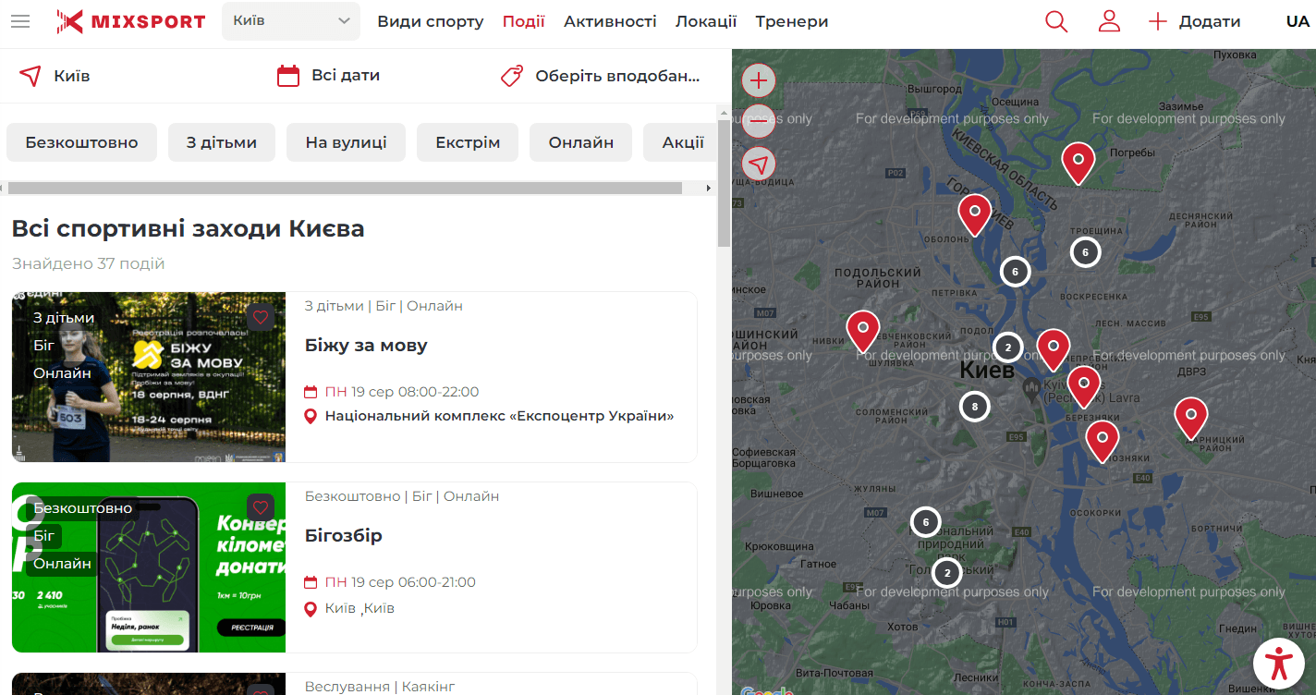
Task: Open the user profile icon
Action: pyautogui.click(x=1109, y=21)
